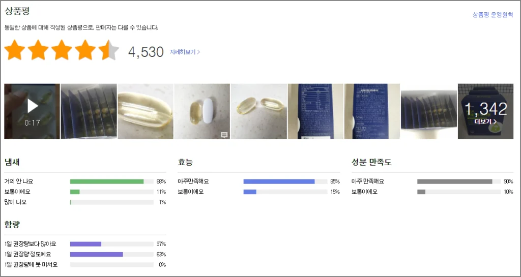Viewport: 521px width, 277px height.
Task: Open 자세히보기 details link
Action: click(x=185, y=52)
